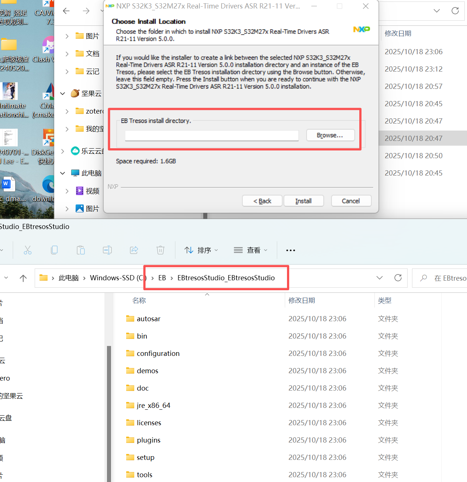Click the 2025/10/18 23:12 date entry
Image resolution: width=467 pixels, height=482 pixels.
(x=414, y=69)
